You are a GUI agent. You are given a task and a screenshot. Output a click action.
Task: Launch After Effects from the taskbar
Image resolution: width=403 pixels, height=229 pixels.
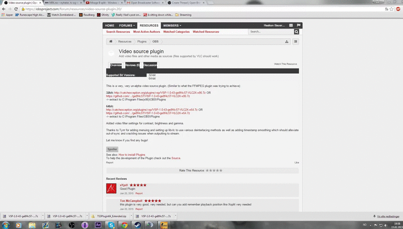(98, 225)
